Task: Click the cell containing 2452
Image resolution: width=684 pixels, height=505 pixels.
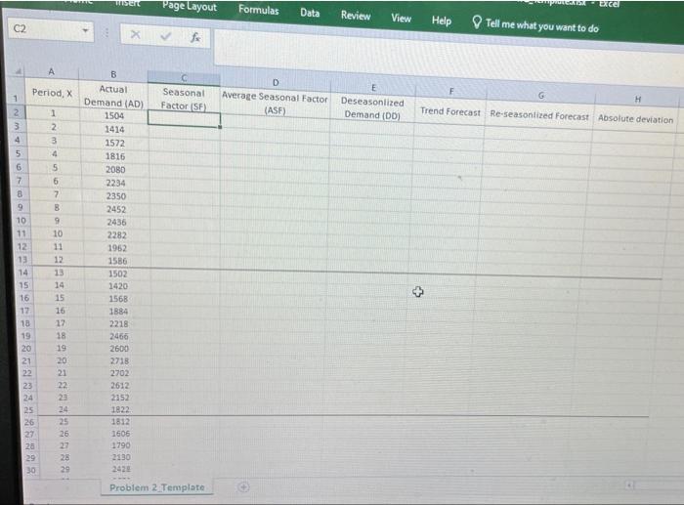Action: 116,209
